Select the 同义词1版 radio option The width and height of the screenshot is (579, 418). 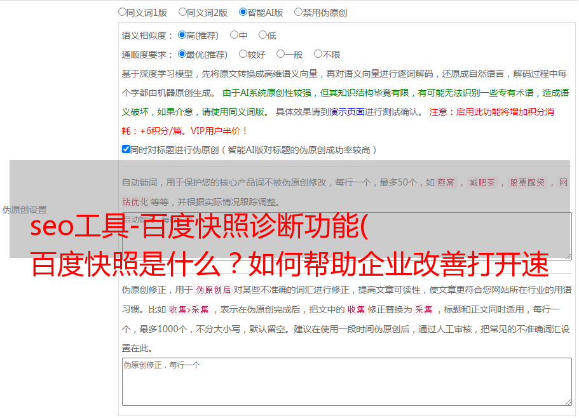pyautogui.click(x=122, y=12)
